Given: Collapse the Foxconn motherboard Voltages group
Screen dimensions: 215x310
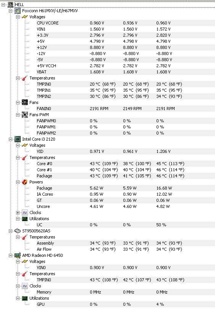Looking at the screenshot, I should tap(18, 17).
